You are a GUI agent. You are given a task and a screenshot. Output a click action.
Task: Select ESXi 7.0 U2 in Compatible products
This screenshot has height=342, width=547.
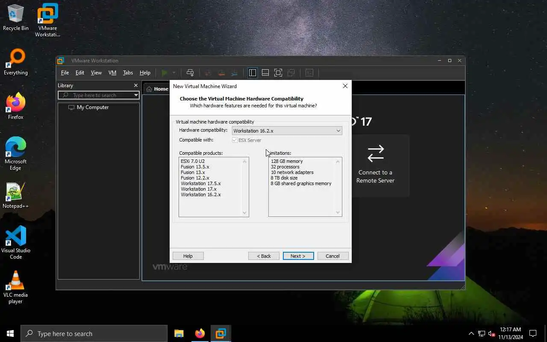point(193,161)
